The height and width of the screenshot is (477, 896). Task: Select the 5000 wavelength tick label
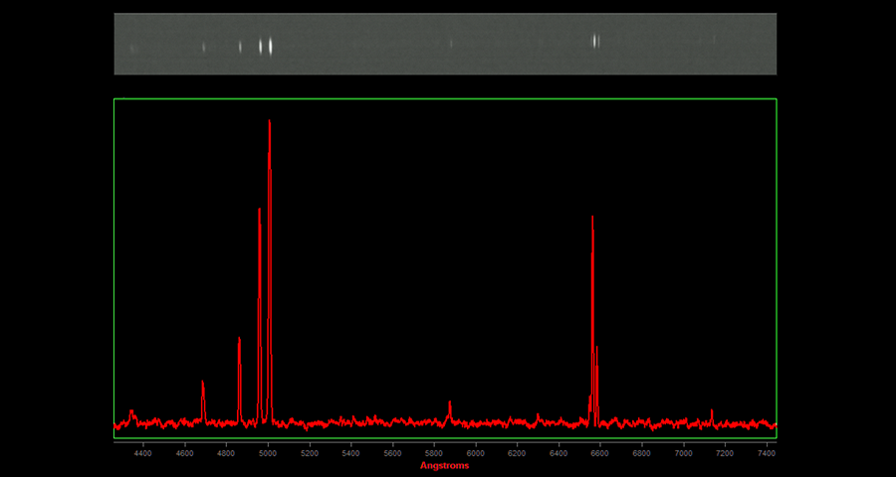coord(267,453)
